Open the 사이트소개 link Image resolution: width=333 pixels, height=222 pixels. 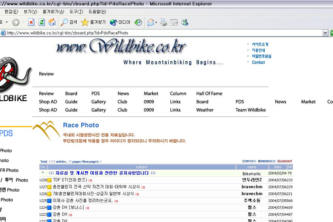click(x=260, y=44)
